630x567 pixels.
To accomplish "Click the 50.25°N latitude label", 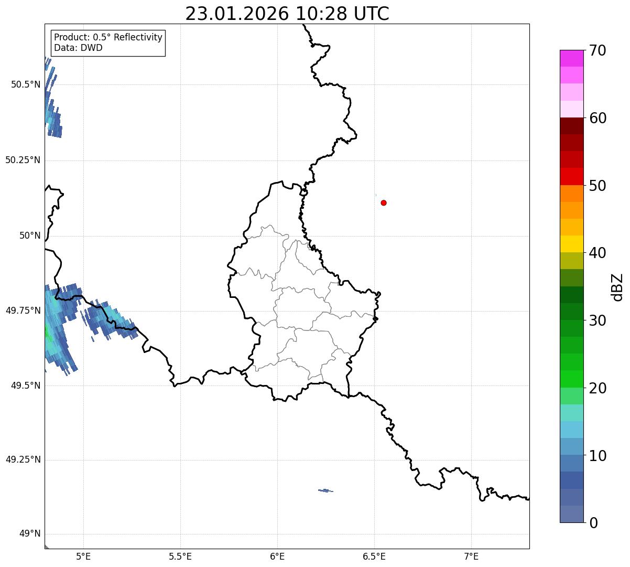I will pos(23,160).
